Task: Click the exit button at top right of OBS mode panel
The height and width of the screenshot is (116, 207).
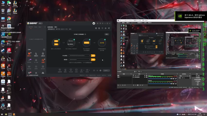Action: (107, 34)
